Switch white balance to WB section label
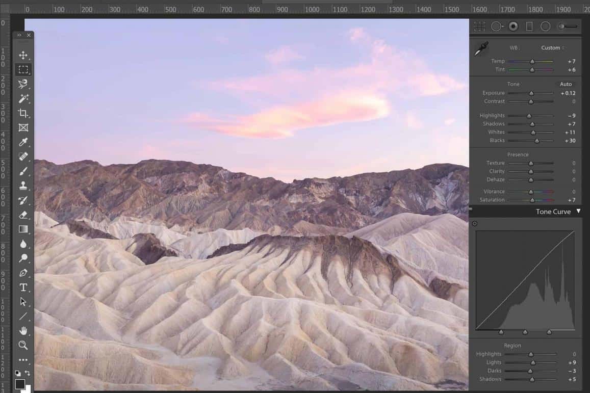The width and height of the screenshot is (590, 393). point(515,47)
